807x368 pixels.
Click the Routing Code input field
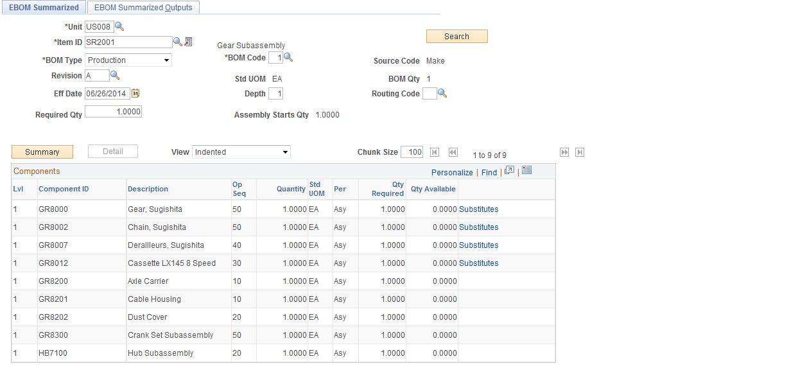[x=430, y=94]
